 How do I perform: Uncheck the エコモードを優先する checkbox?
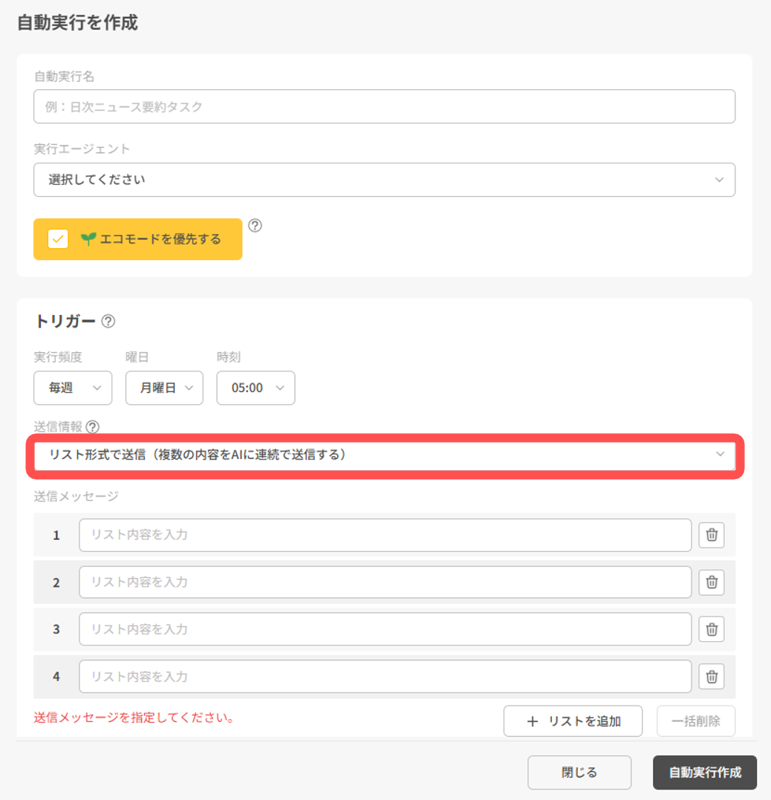point(58,238)
